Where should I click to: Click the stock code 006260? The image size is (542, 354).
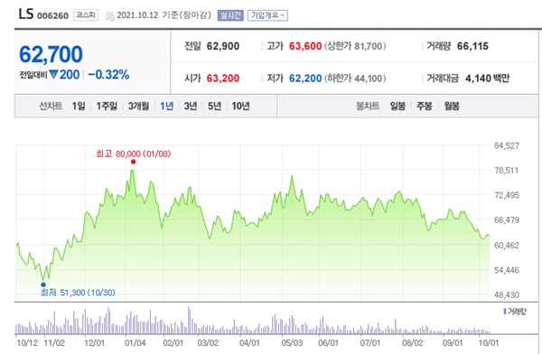52,16
